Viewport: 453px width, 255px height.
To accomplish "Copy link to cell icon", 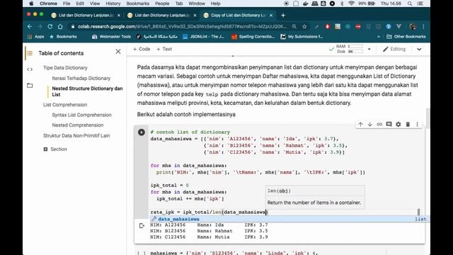I will (379, 125).
